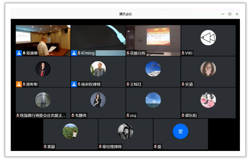Click the 花都分所 name label
This screenshot has width=251, height=162.
click(138, 53)
